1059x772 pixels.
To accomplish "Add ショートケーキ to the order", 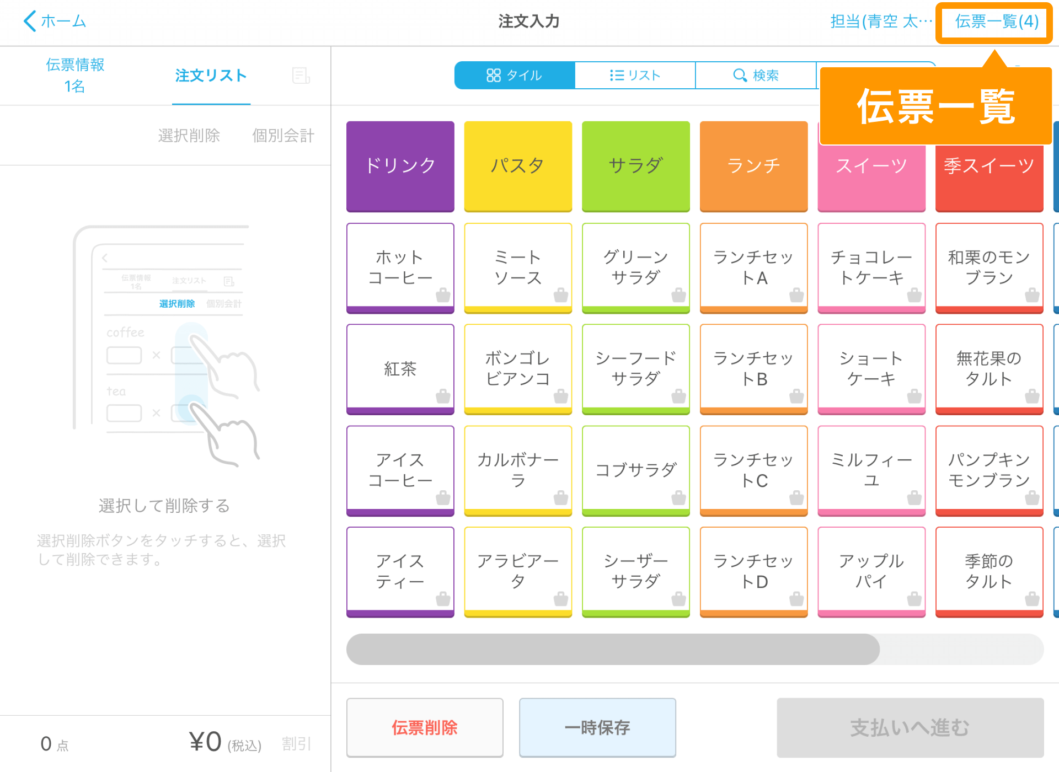I will tap(871, 369).
